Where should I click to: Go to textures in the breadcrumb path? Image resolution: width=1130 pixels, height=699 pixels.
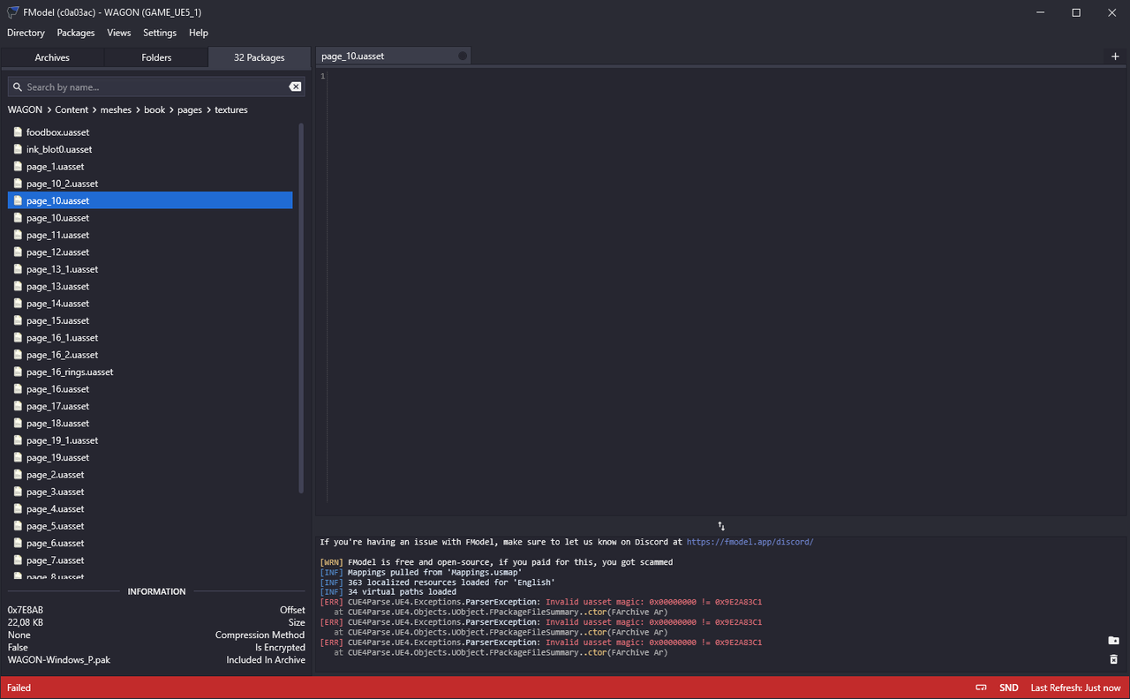[x=231, y=110]
